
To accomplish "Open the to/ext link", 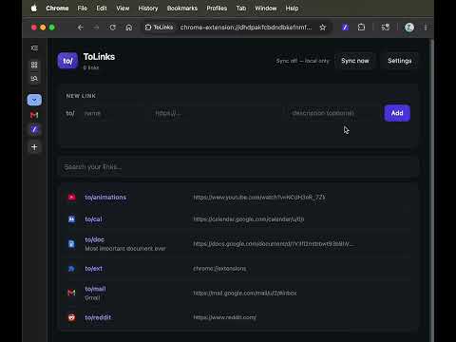I will pyautogui.click(x=93, y=269).
